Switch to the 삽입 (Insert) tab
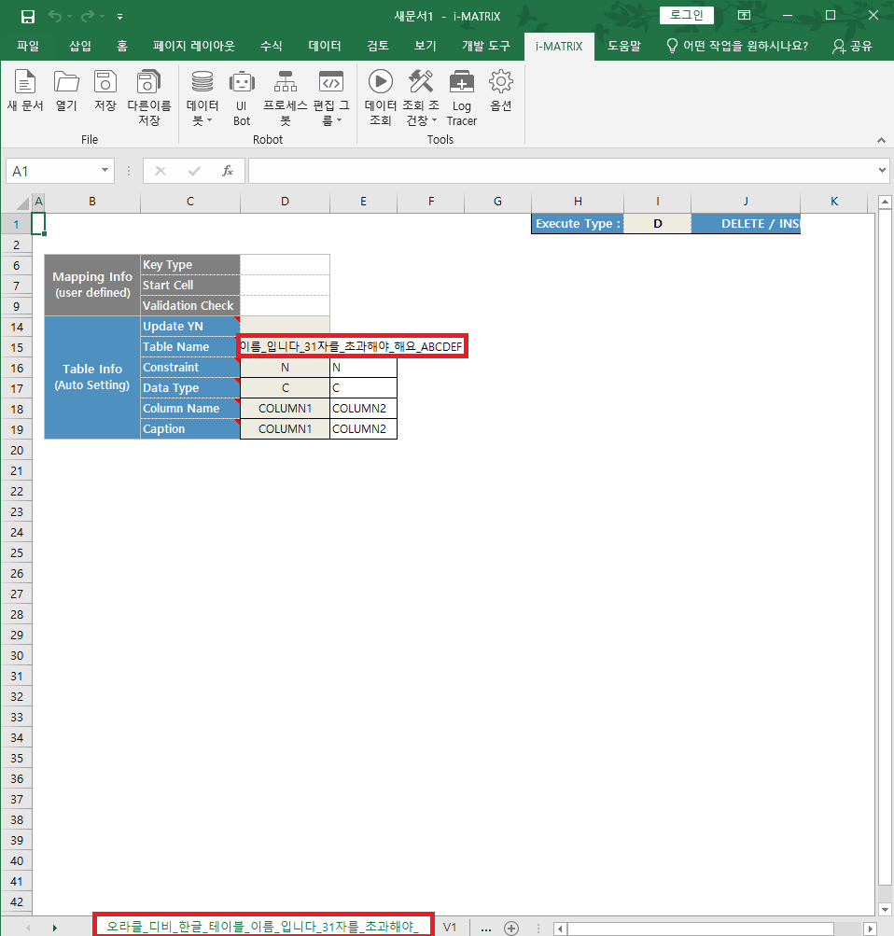This screenshot has height=936, width=894. pos(80,46)
